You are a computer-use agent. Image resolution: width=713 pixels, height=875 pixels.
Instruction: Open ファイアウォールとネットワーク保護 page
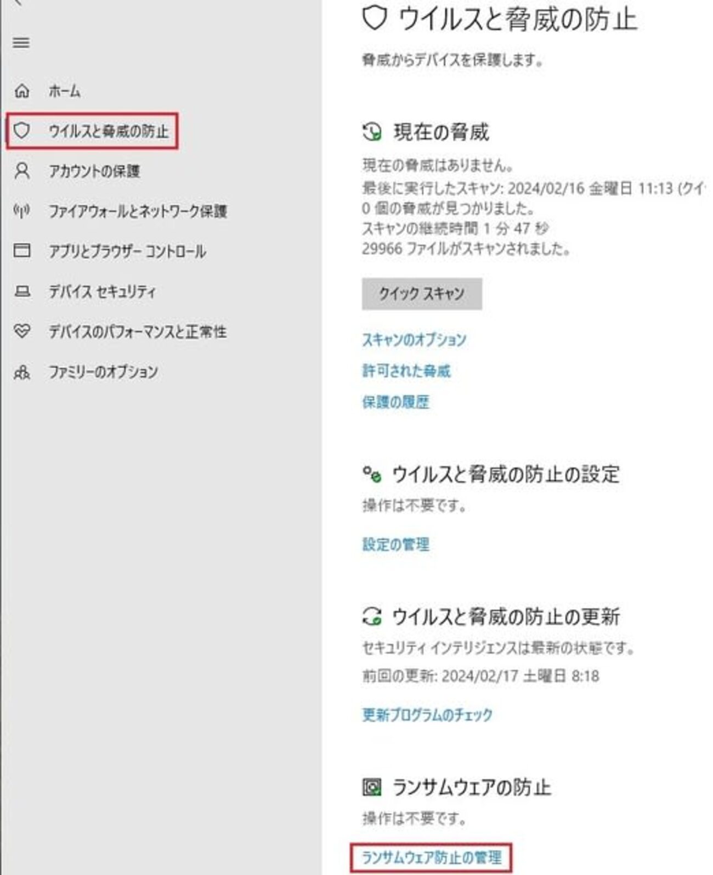coord(138,211)
